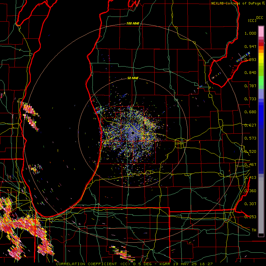266x266 pixels.
Task: Click the gray lower segment of color bar
Action: (261, 205)
